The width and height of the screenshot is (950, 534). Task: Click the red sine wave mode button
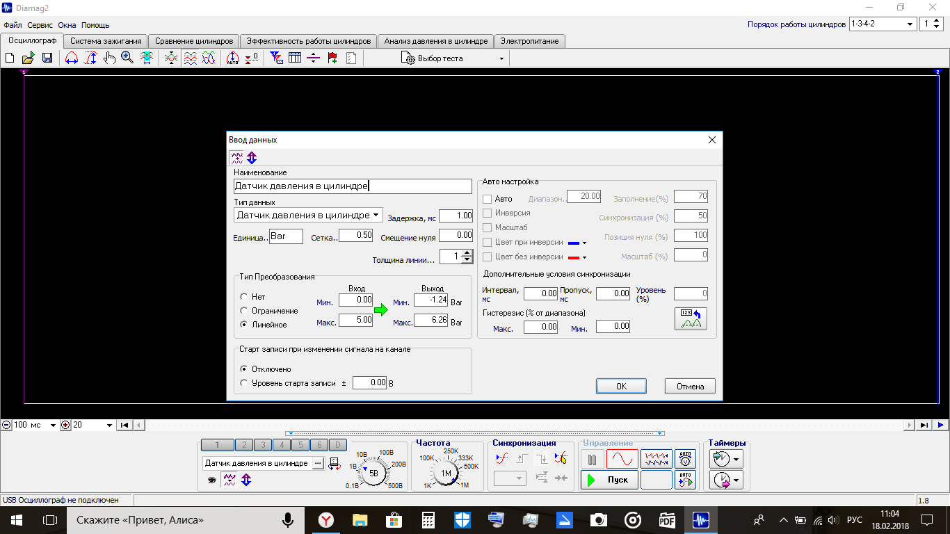tap(622, 459)
